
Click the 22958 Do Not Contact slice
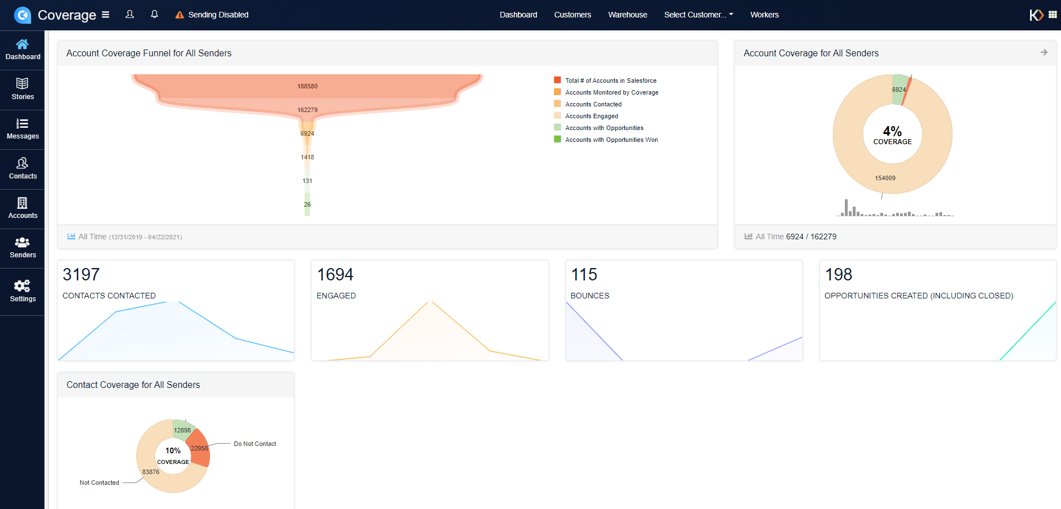[x=200, y=448]
